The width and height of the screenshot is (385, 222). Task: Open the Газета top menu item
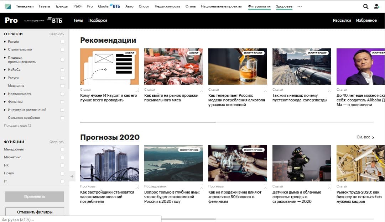(x=44, y=6)
